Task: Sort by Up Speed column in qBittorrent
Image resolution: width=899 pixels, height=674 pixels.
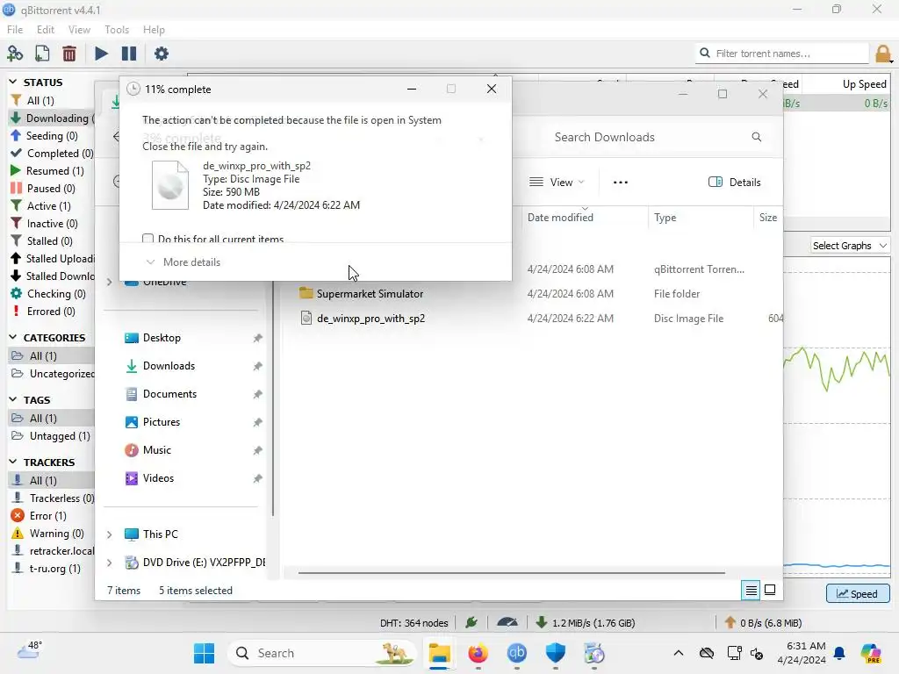Action: (864, 84)
